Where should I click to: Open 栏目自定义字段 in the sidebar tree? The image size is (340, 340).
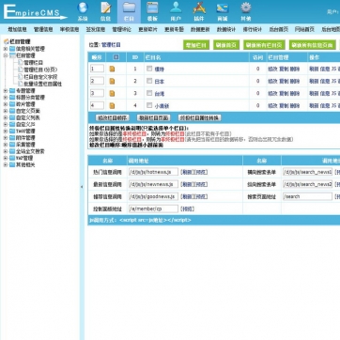click(40, 77)
